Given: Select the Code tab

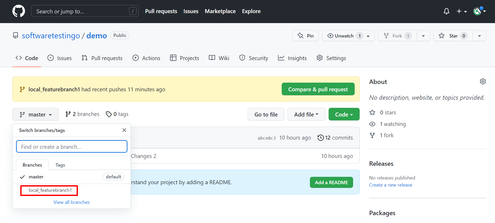Looking at the screenshot, I should click(27, 58).
